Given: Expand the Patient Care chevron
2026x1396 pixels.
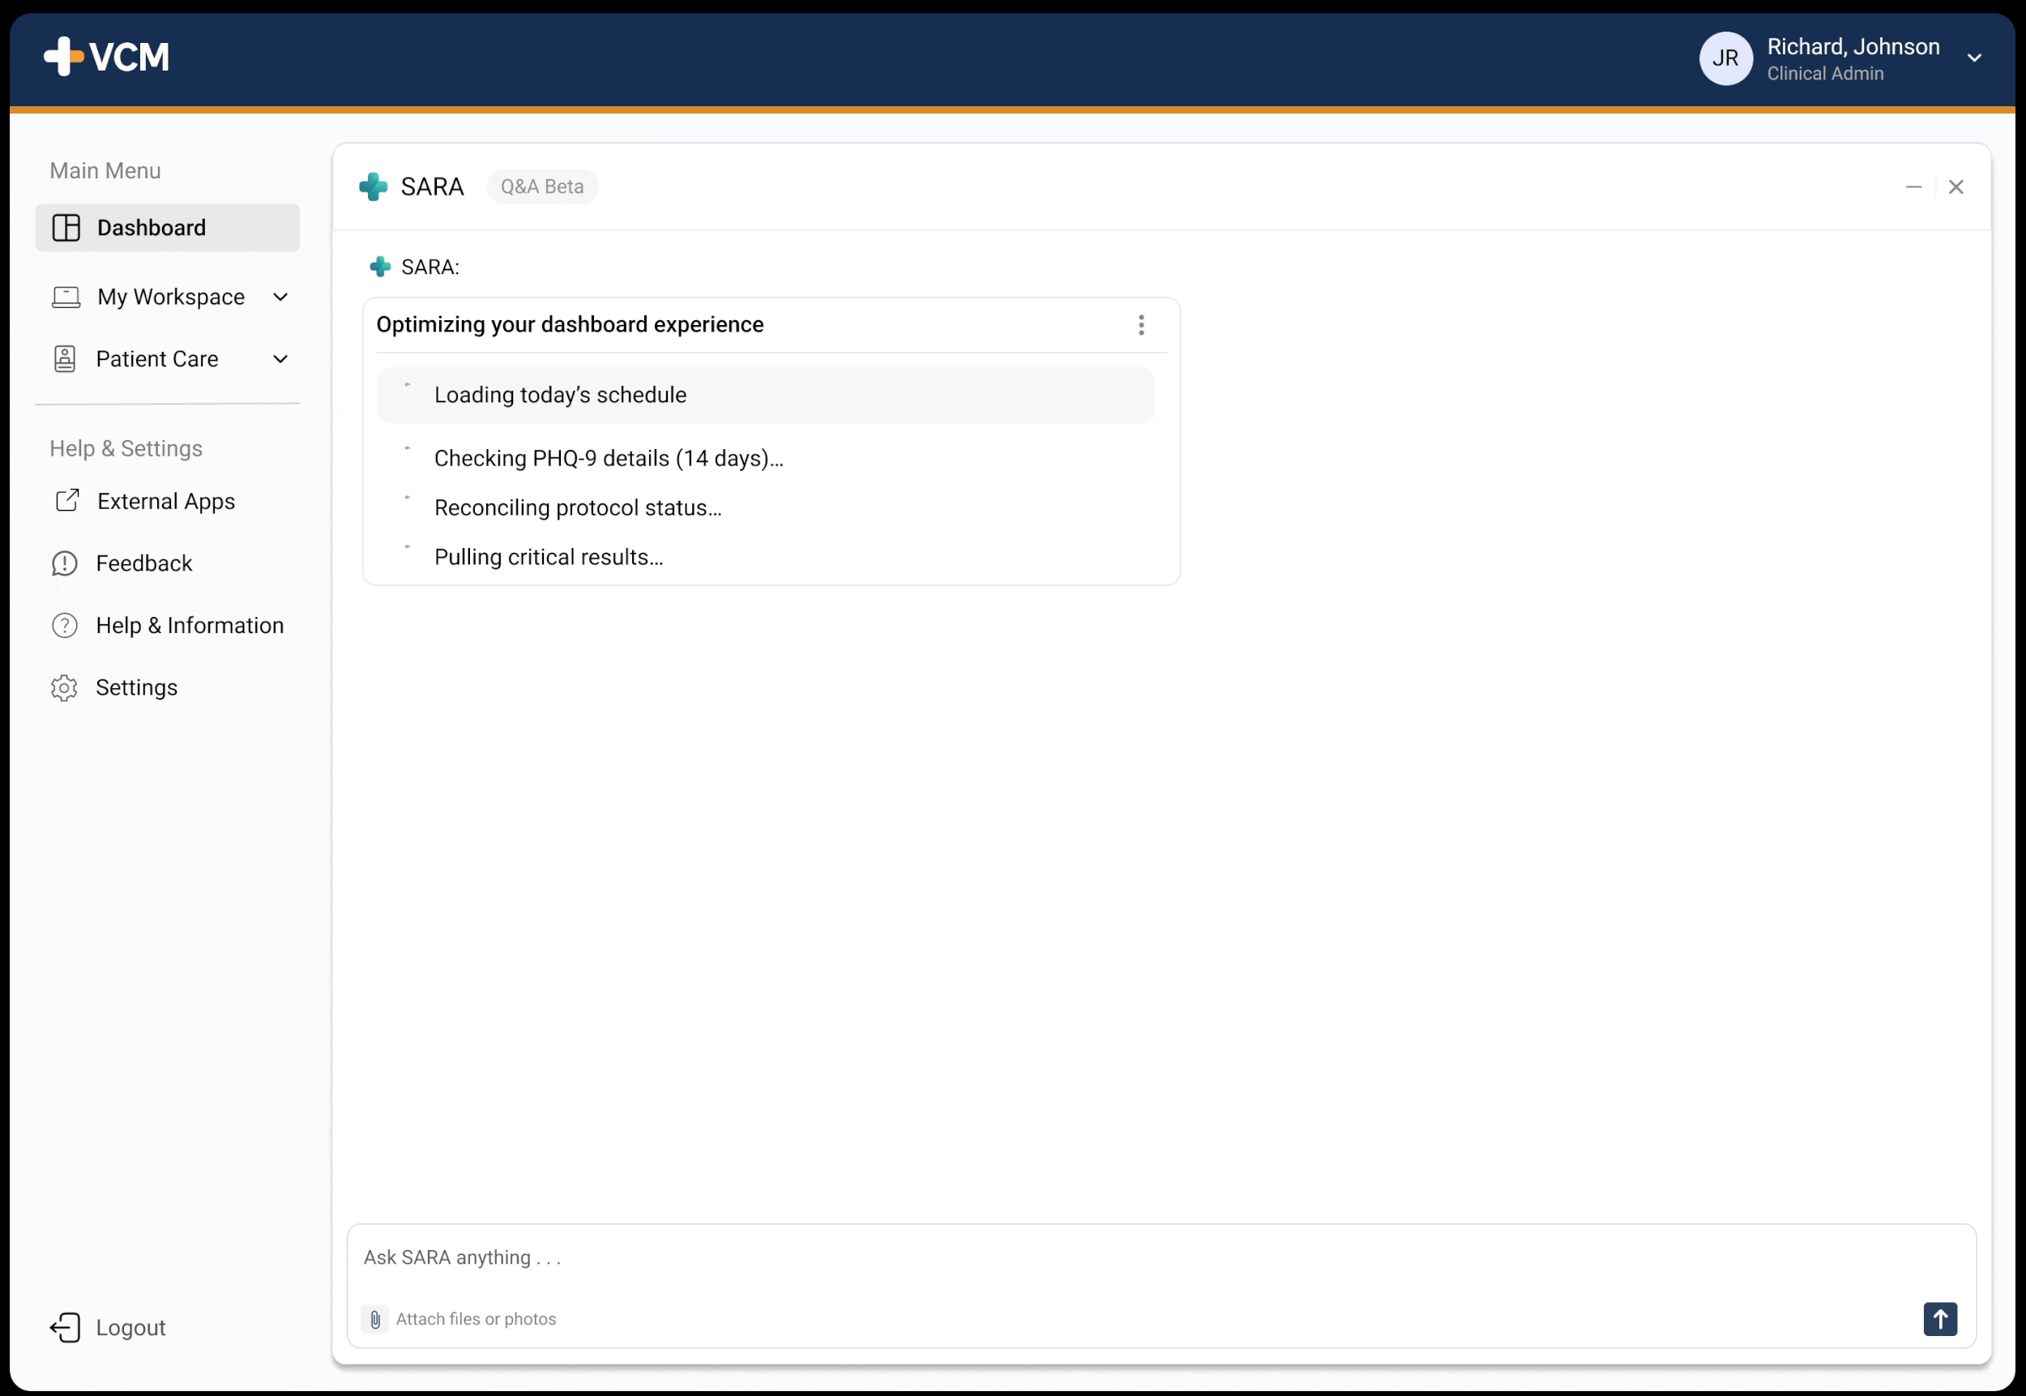Looking at the screenshot, I should point(280,359).
